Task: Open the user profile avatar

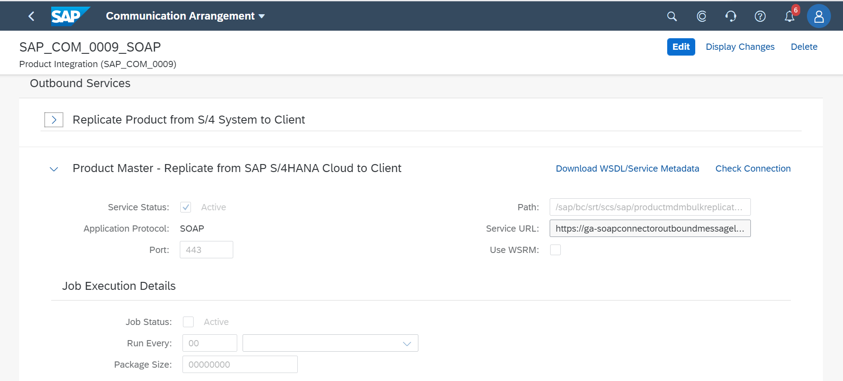Action: (819, 16)
